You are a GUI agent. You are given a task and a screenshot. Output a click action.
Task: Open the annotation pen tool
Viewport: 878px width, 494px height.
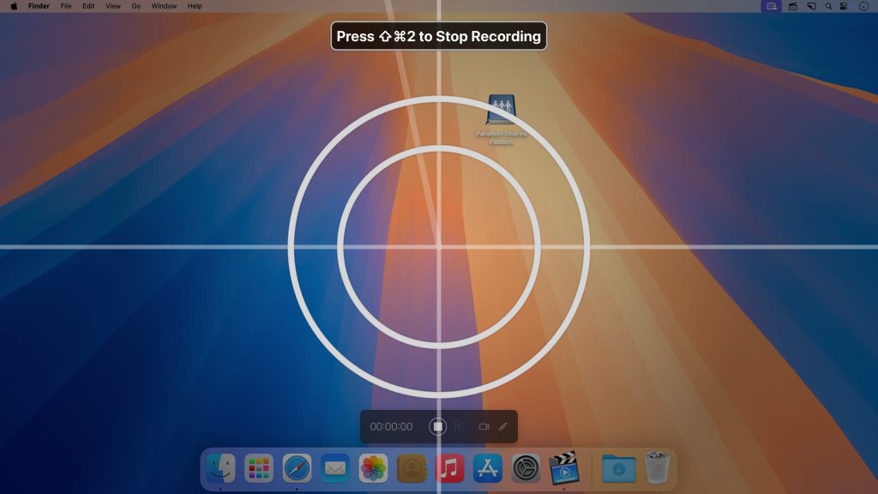click(x=503, y=426)
